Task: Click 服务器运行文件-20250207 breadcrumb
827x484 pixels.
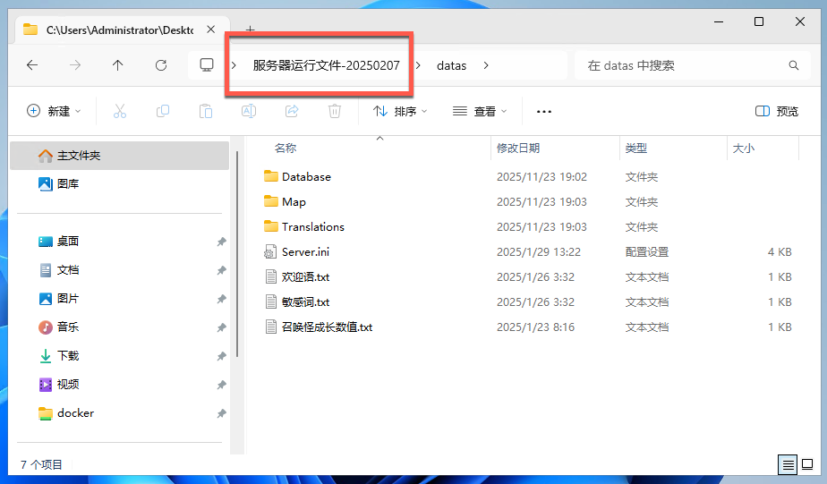Action: tap(326, 65)
